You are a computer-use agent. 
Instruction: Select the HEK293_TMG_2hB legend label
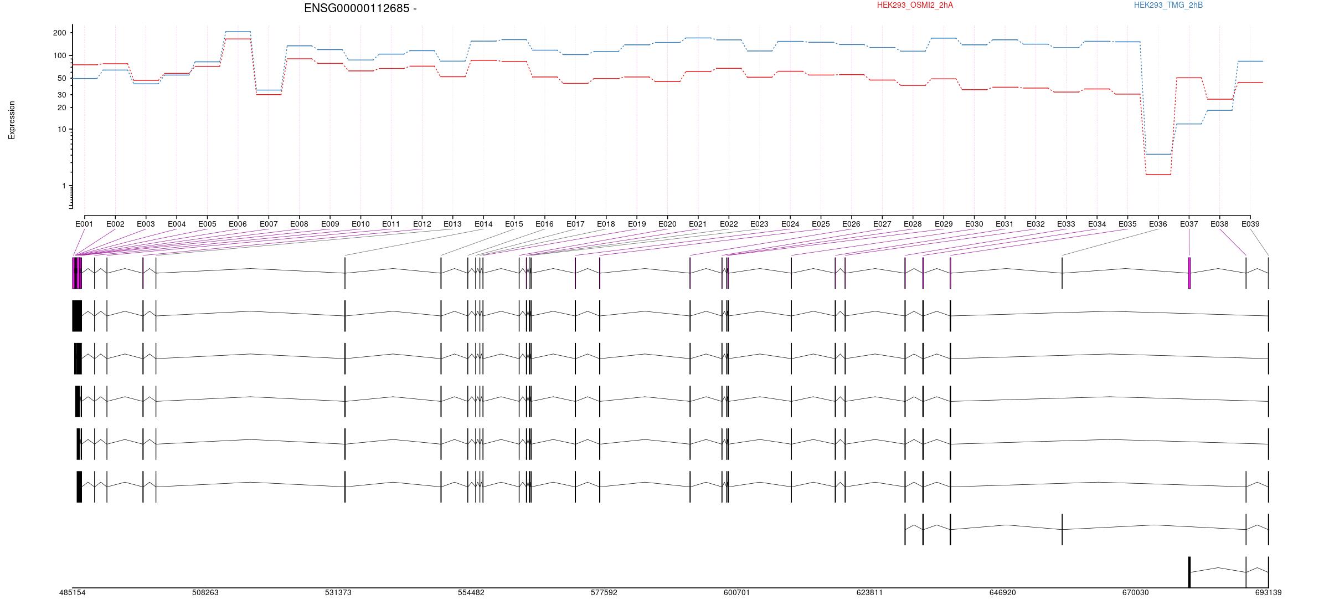pos(1168,5)
